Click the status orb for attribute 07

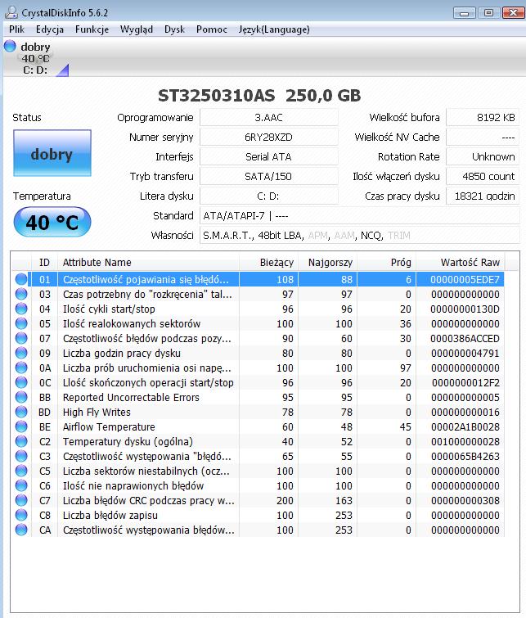21,339
